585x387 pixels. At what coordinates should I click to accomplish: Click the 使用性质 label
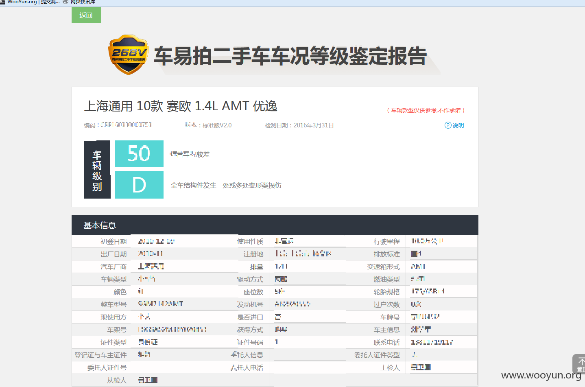pos(250,242)
